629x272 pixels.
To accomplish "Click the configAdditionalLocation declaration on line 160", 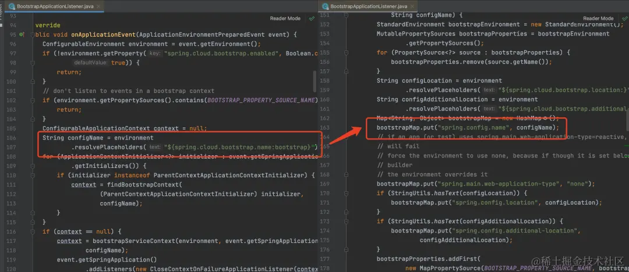I will pos(445,99).
